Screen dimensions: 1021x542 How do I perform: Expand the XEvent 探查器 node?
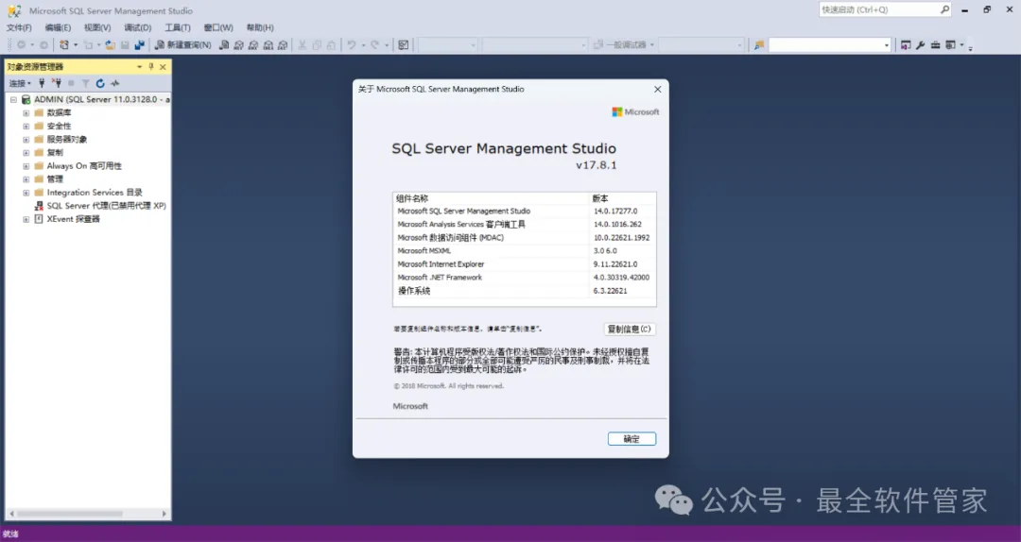click(26, 219)
